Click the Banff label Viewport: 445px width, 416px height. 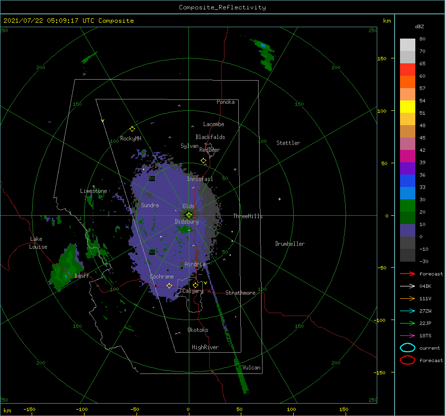coord(82,276)
